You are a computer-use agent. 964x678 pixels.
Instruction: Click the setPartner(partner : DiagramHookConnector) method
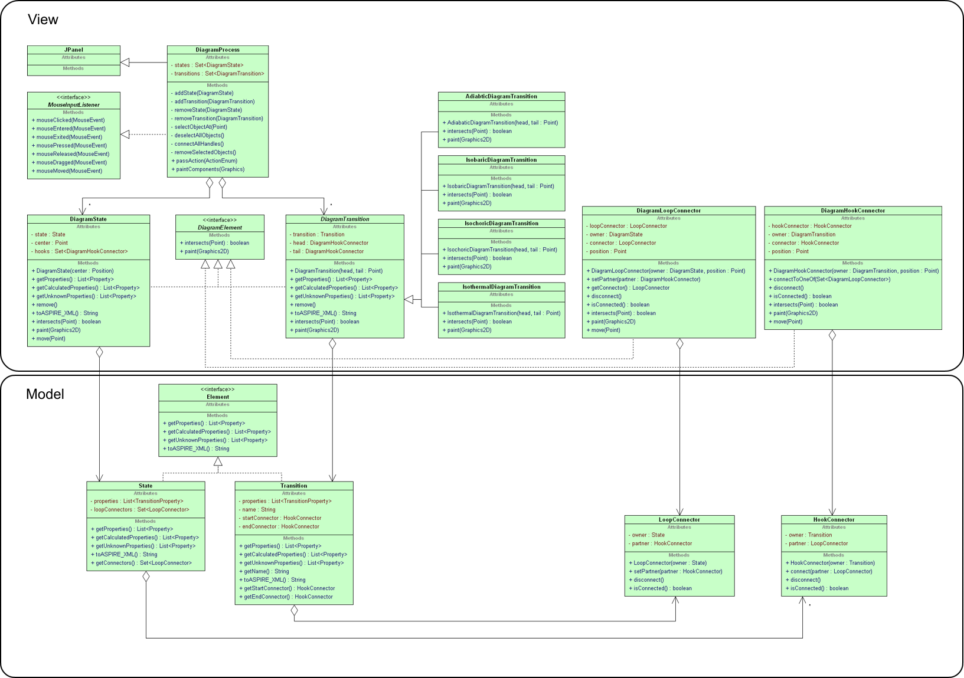tap(643, 280)
